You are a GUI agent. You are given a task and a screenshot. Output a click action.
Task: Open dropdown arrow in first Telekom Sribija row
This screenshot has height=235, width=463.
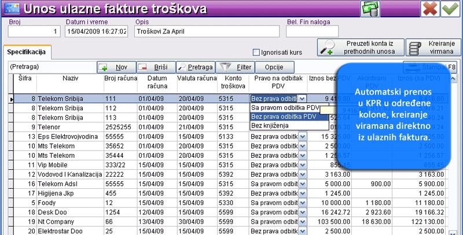click(302, 99)
